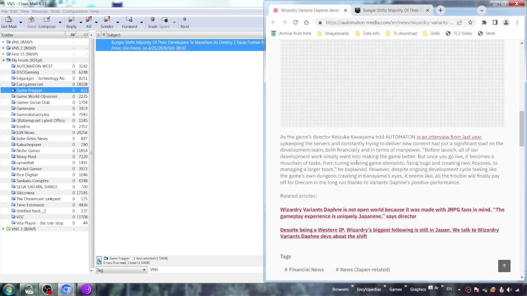This screenshot has height=296, width=527.
Task: Open the 'in an interview from last year' link
Action: coord(449,137)
